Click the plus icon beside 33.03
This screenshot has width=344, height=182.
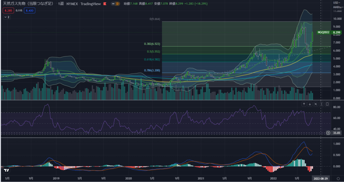tap(328, 133)
